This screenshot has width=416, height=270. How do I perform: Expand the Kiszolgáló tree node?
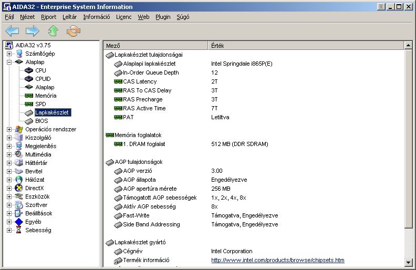click(9, 138)
